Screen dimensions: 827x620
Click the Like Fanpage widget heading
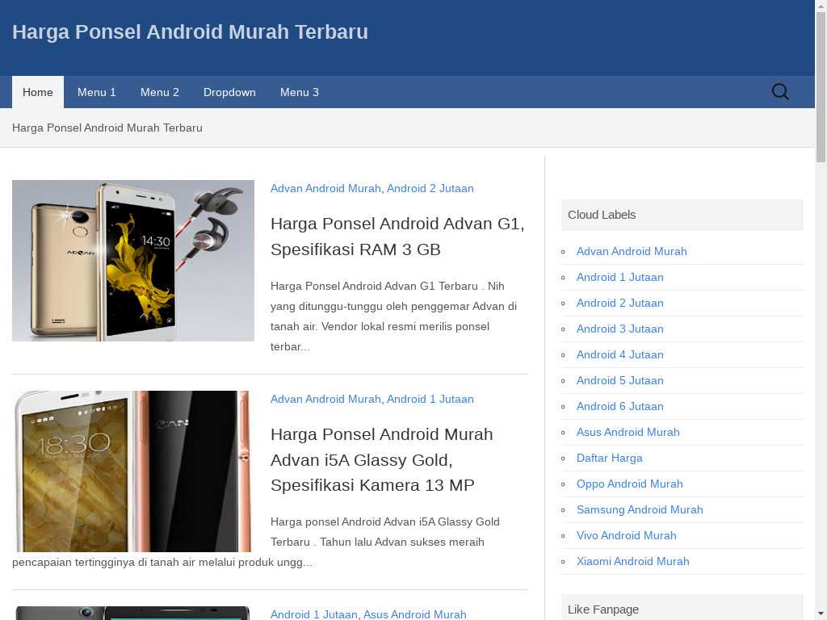click(x=682, y=607)
